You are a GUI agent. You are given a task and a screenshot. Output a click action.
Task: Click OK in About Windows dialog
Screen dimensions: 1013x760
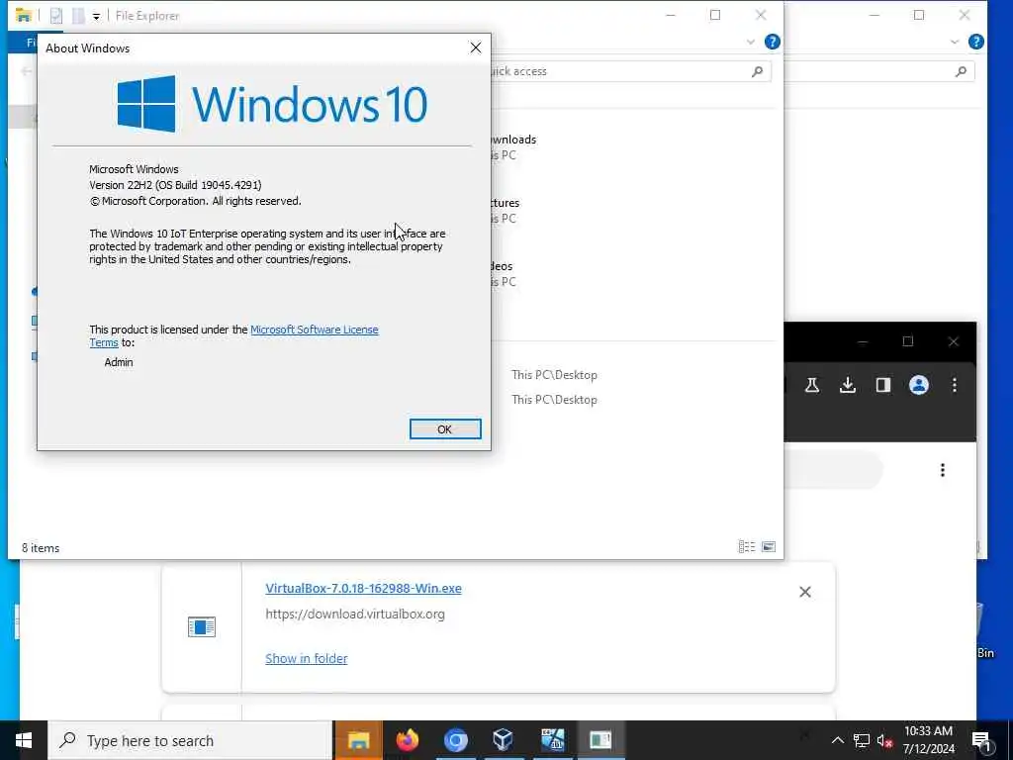point(445,429)
